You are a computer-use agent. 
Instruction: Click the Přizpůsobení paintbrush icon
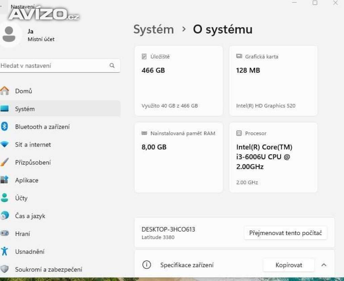(4, 162)
